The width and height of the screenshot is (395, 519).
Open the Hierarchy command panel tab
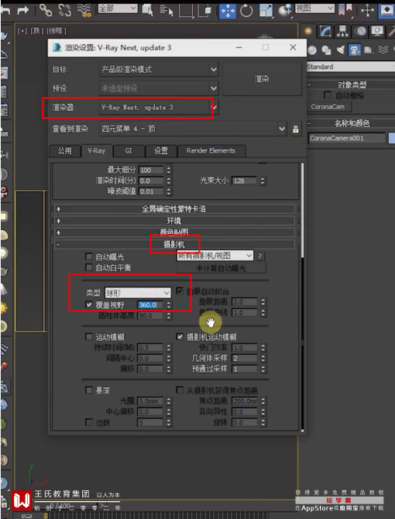coord(343,31)
